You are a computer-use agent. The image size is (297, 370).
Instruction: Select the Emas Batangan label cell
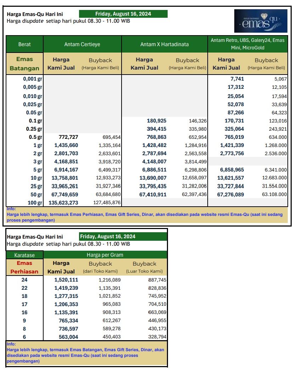click(x=24, y=64)
